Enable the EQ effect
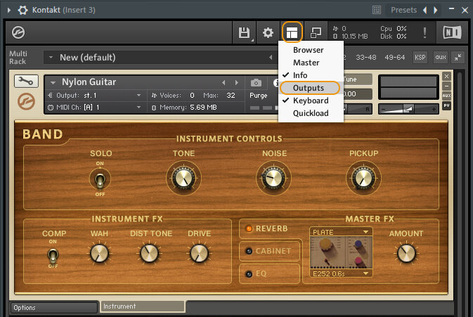The height and width of the screenshot is (317, 473). click(249, 274)
